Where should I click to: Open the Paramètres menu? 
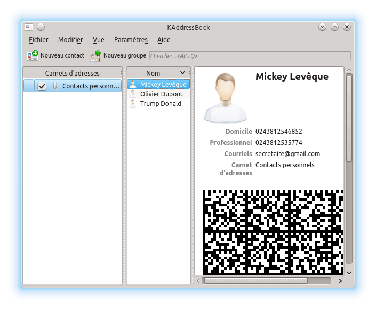131,40
